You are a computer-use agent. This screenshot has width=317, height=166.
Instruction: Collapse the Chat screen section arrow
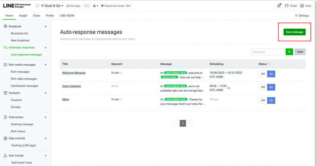[46, 118]
